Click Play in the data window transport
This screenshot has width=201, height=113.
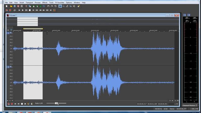(25, 104)
